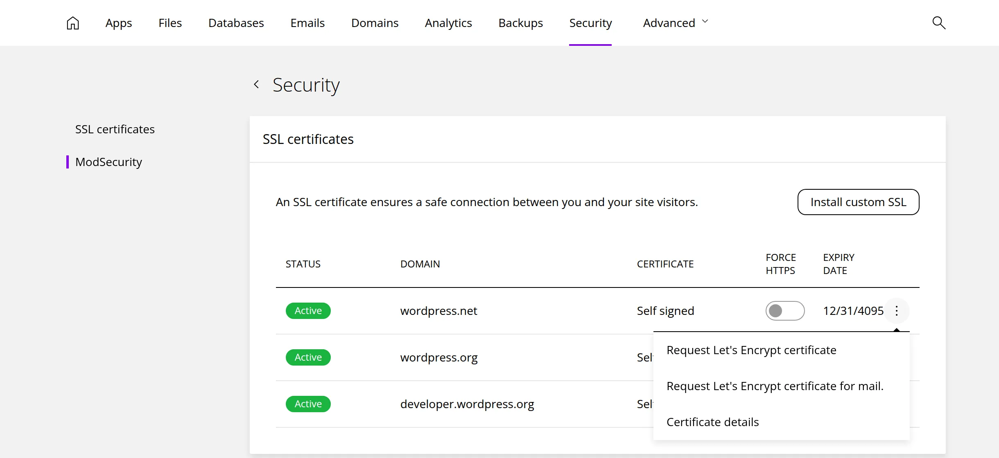Open the Analytics tab

(448, 23)
